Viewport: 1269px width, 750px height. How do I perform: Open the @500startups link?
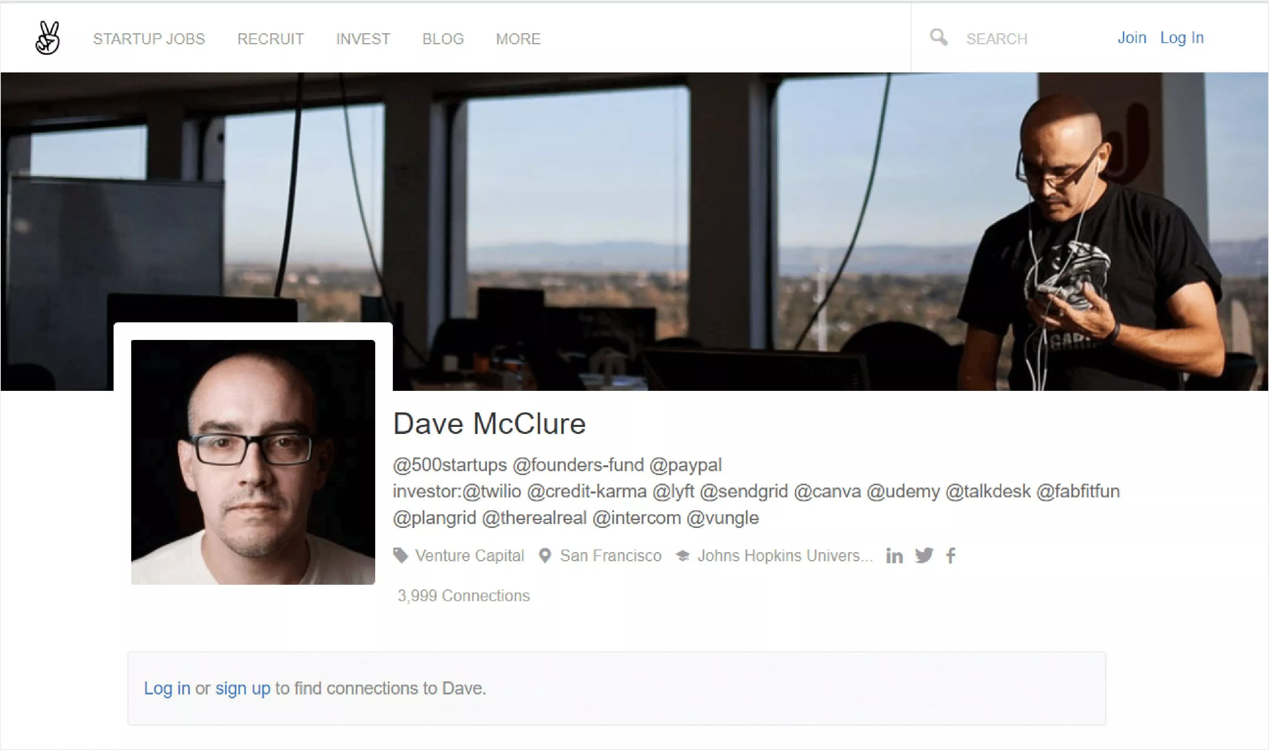[450, 465]
